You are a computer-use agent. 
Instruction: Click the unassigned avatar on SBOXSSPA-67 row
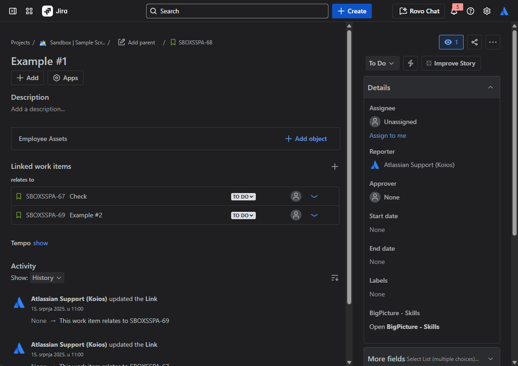[x=296, y=196]
